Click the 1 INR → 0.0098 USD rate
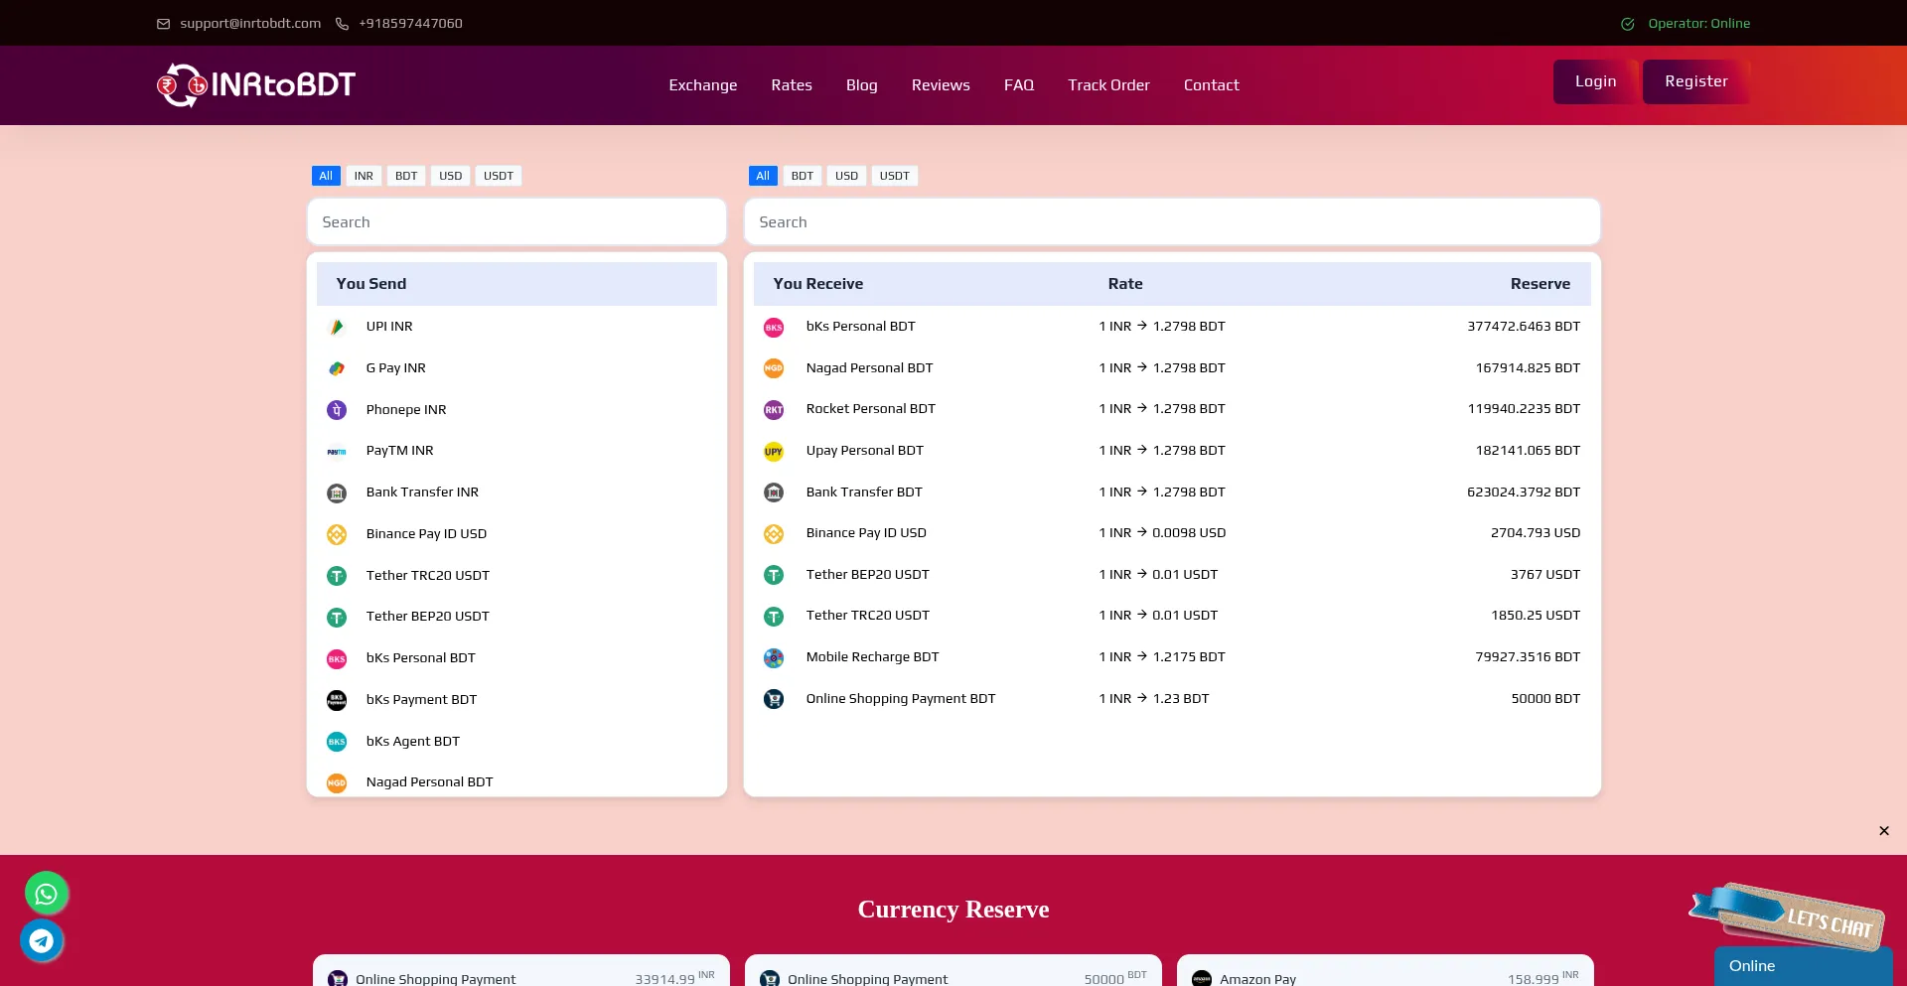This screenshot has width=1907, height=986. pyautogui.click(x=1162, y=533)
